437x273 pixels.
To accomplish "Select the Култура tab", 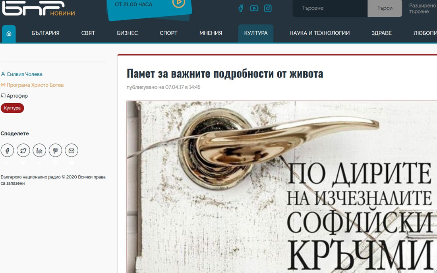I will pos(256,33).
